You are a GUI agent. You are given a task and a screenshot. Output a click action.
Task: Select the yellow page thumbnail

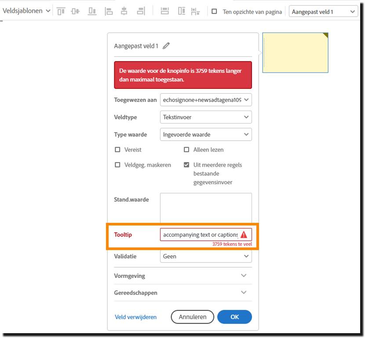295,52
